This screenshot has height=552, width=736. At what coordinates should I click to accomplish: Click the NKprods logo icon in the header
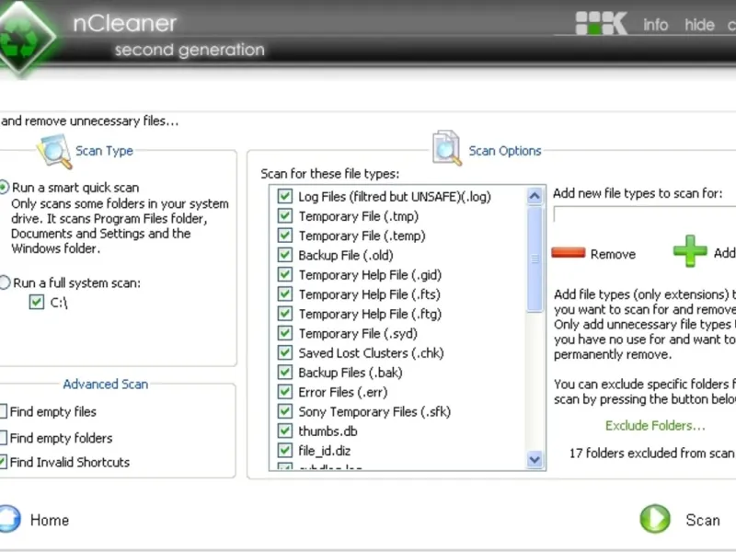[x=602, y=23]
